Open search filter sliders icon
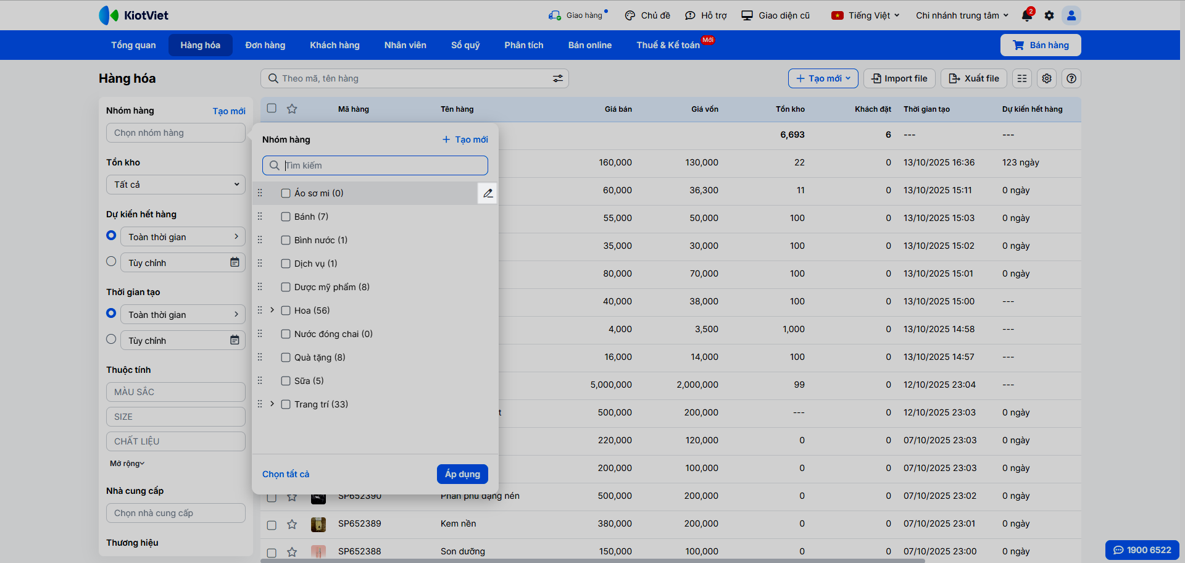Image resolution: width=1185 pixels, height=563 pixels. [557, 78]
